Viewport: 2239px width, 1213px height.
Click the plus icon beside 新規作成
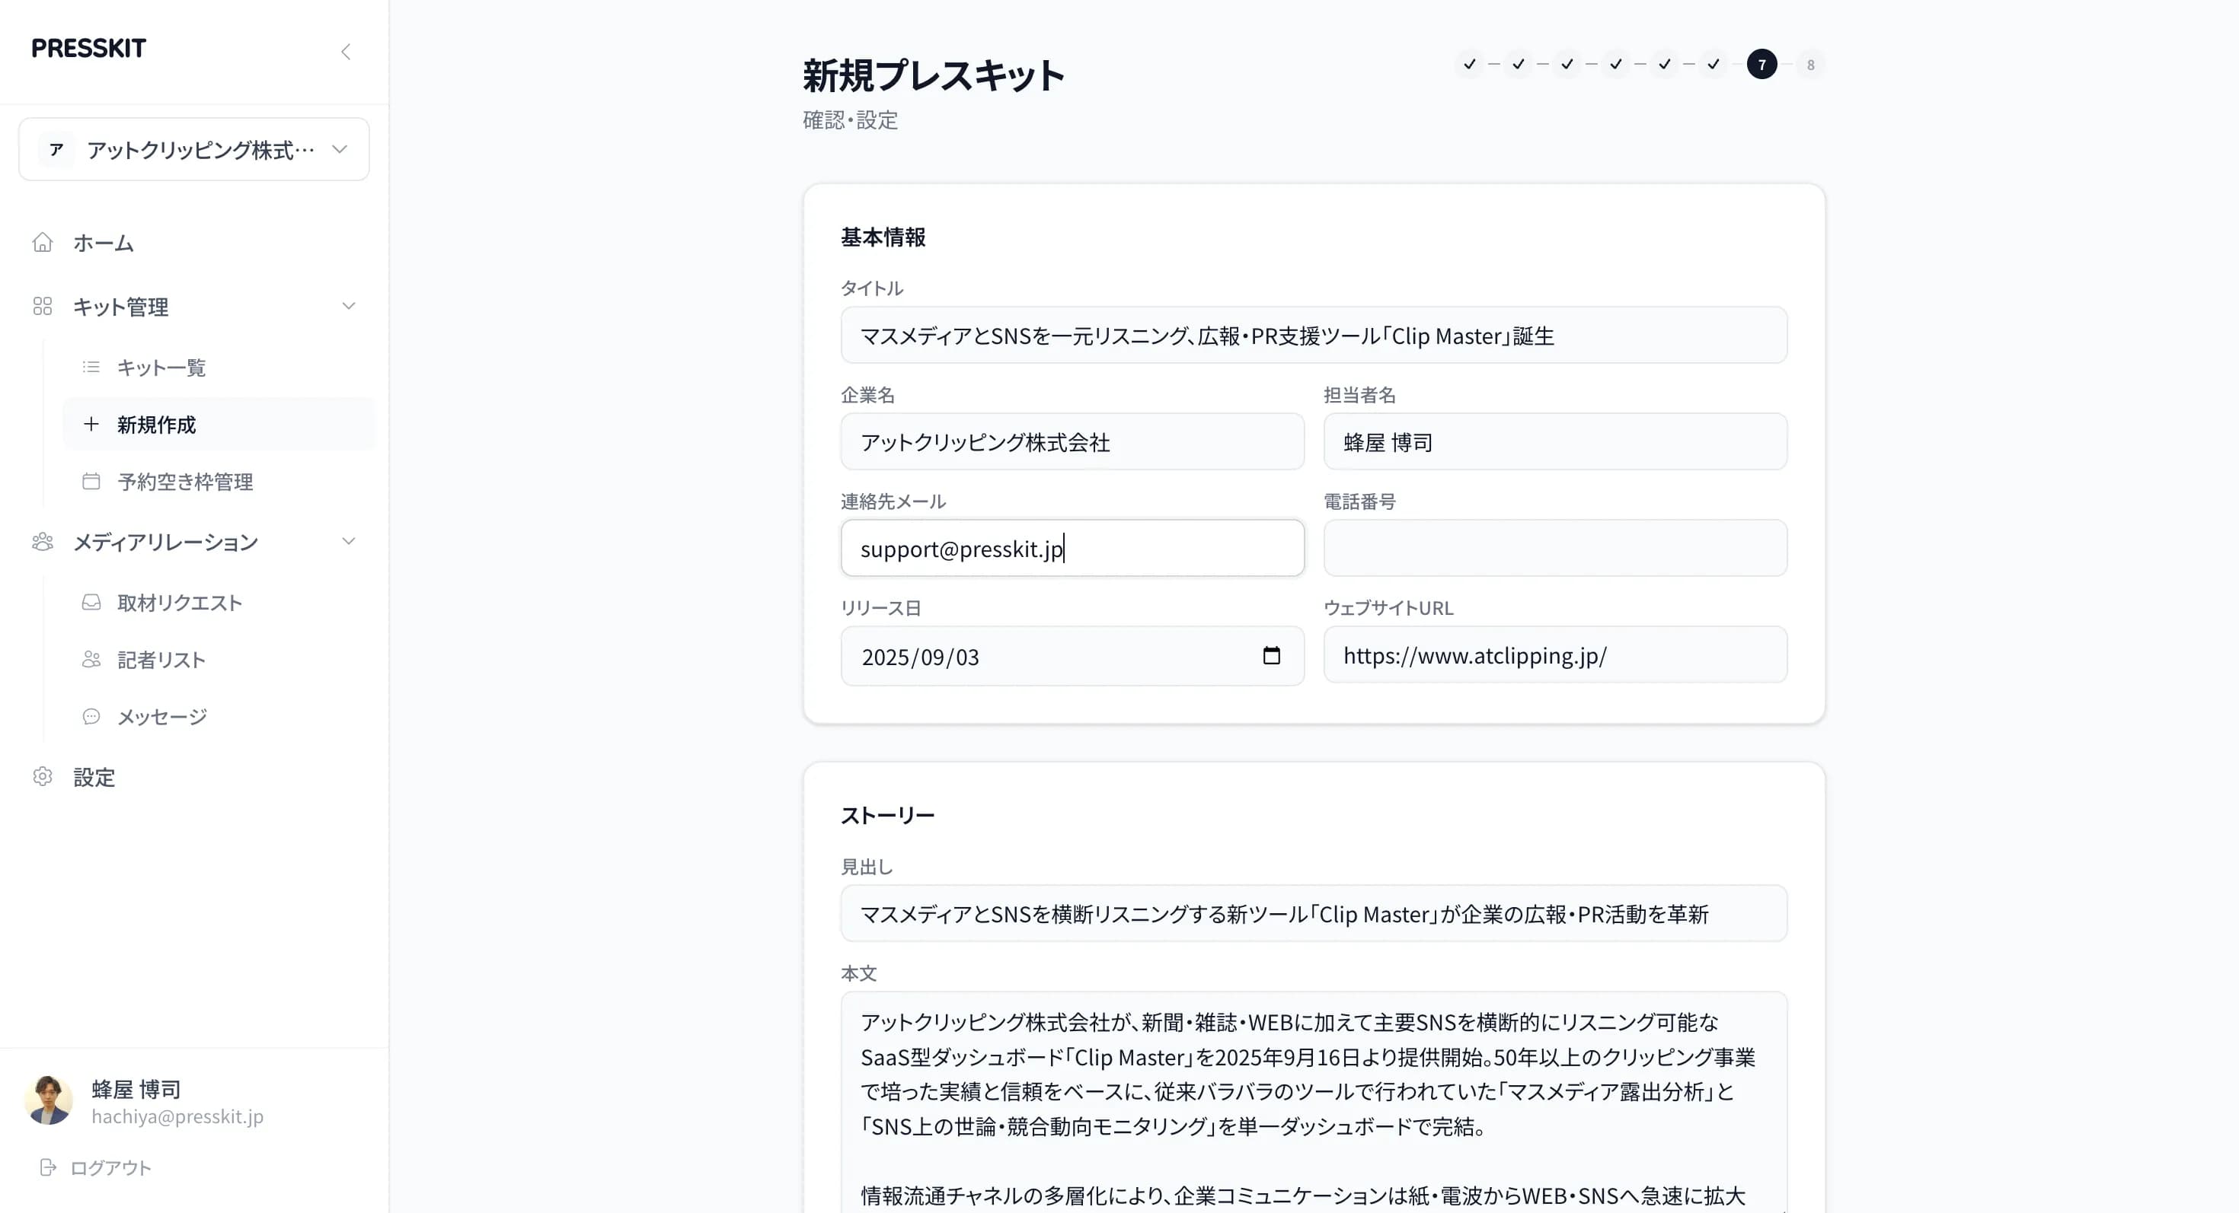(91, 425)
